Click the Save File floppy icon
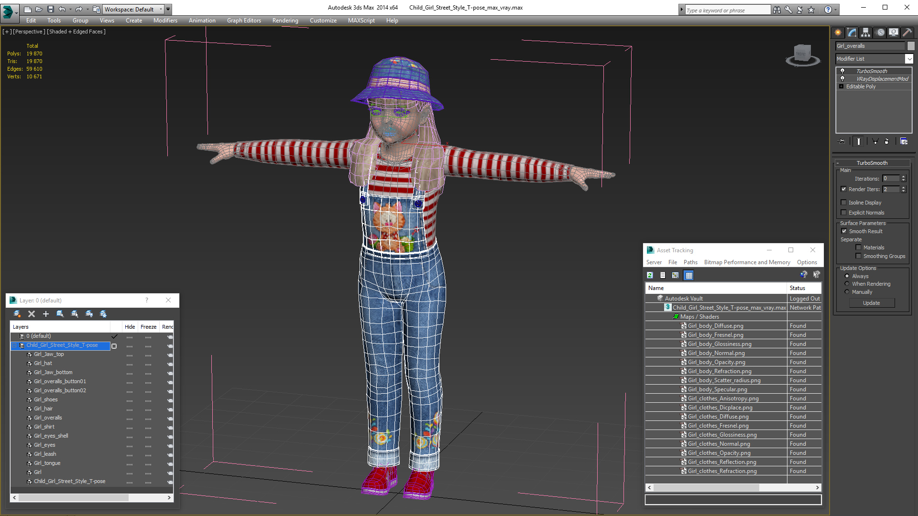 (x=50, y=9)
